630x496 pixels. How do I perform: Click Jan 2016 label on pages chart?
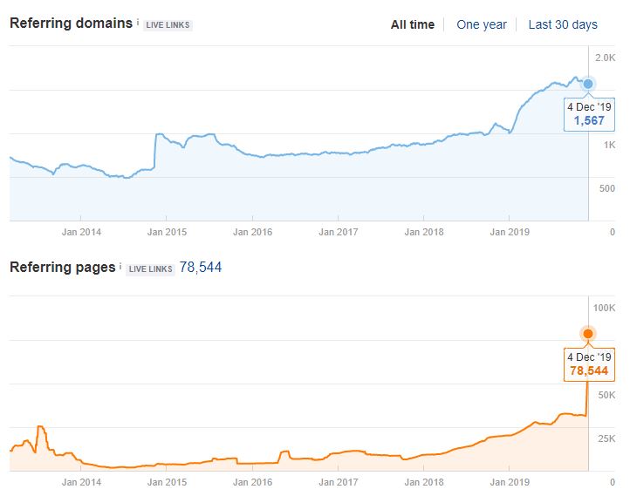tap(252, 482)
